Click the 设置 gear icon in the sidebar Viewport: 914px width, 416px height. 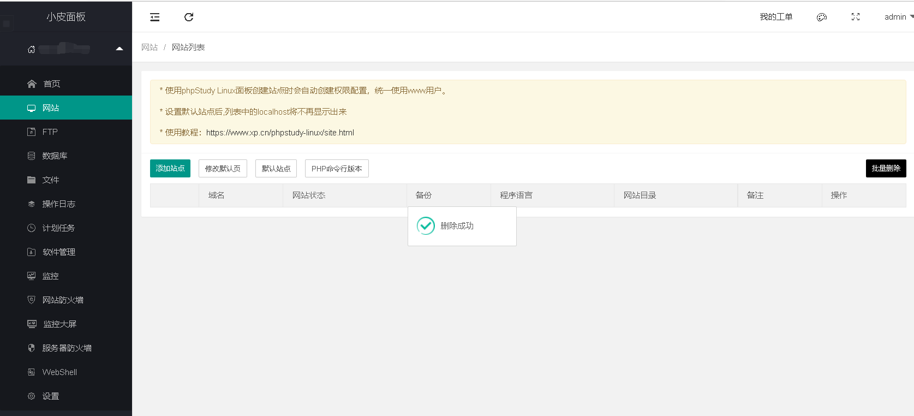[x=31, y=396]
